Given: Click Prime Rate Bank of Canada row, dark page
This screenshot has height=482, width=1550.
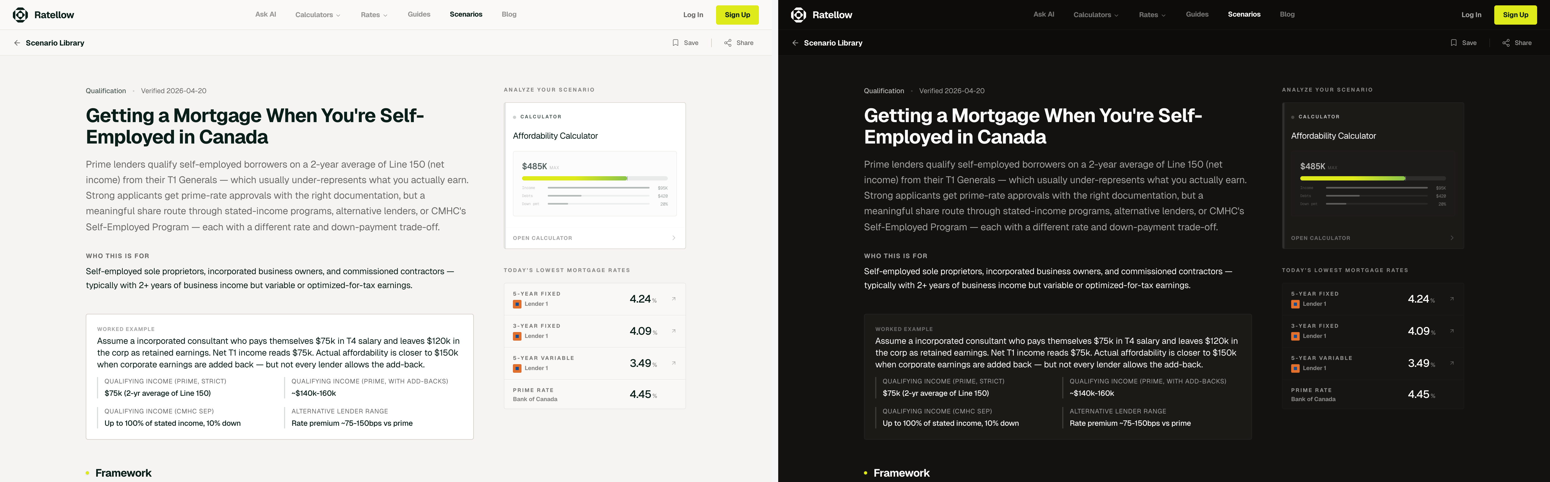Looking at the screenshot, I should [x=1373, y=394].
